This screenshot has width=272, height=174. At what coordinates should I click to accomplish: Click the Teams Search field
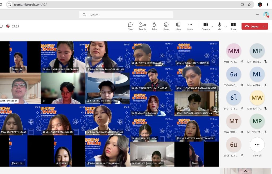pos(126,15)
